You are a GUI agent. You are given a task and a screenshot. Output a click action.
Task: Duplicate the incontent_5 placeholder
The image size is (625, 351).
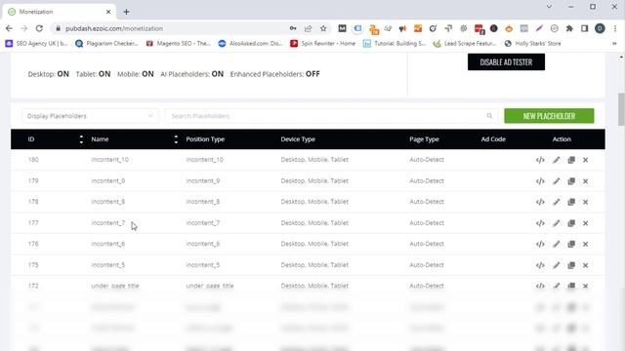pyautogui.click(x=571, y=265)
